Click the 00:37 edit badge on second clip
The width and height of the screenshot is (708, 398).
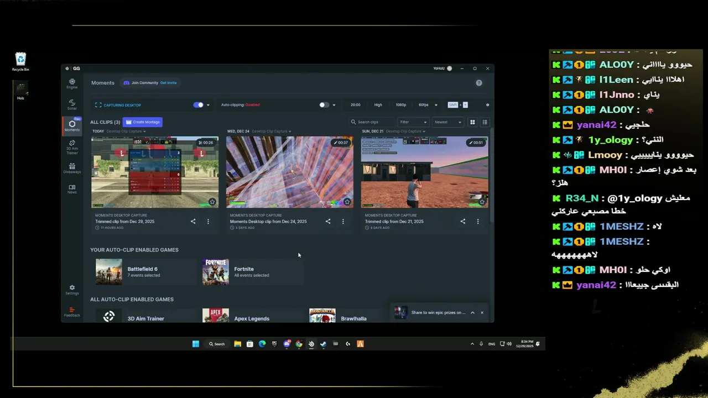[340, 143]
